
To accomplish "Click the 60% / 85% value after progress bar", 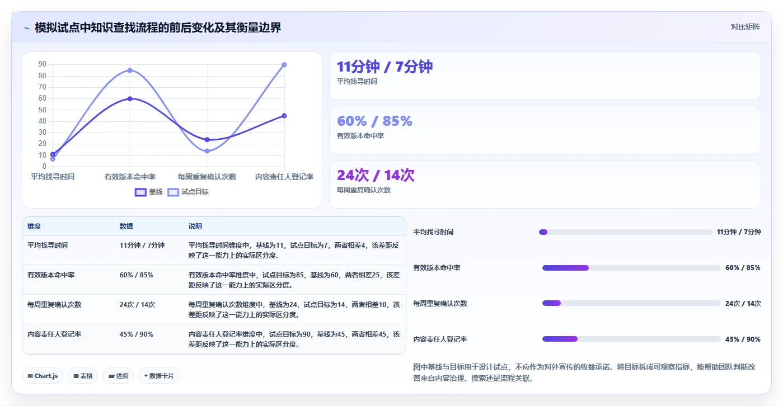I will (x=743, y=268).
